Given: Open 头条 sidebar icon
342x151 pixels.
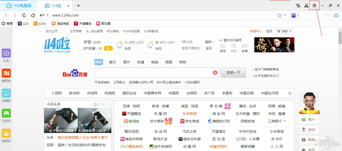Looking at the screenshot, I should 6,53.
